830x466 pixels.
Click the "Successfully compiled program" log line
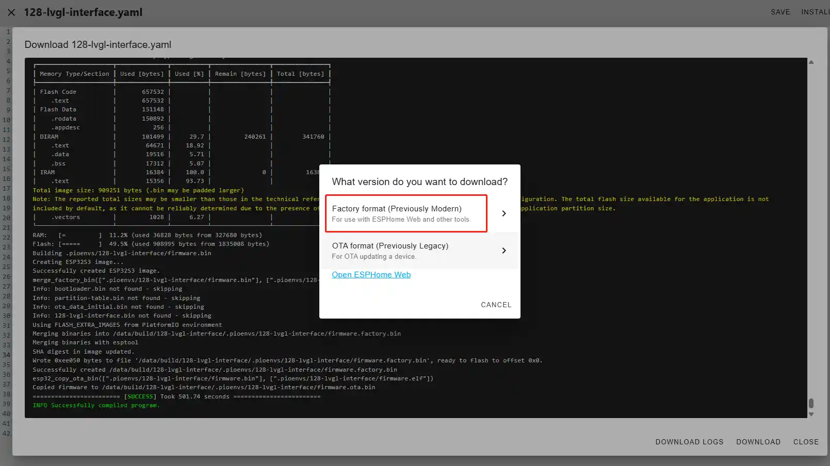pyautogui.click(x=96, y=405)
